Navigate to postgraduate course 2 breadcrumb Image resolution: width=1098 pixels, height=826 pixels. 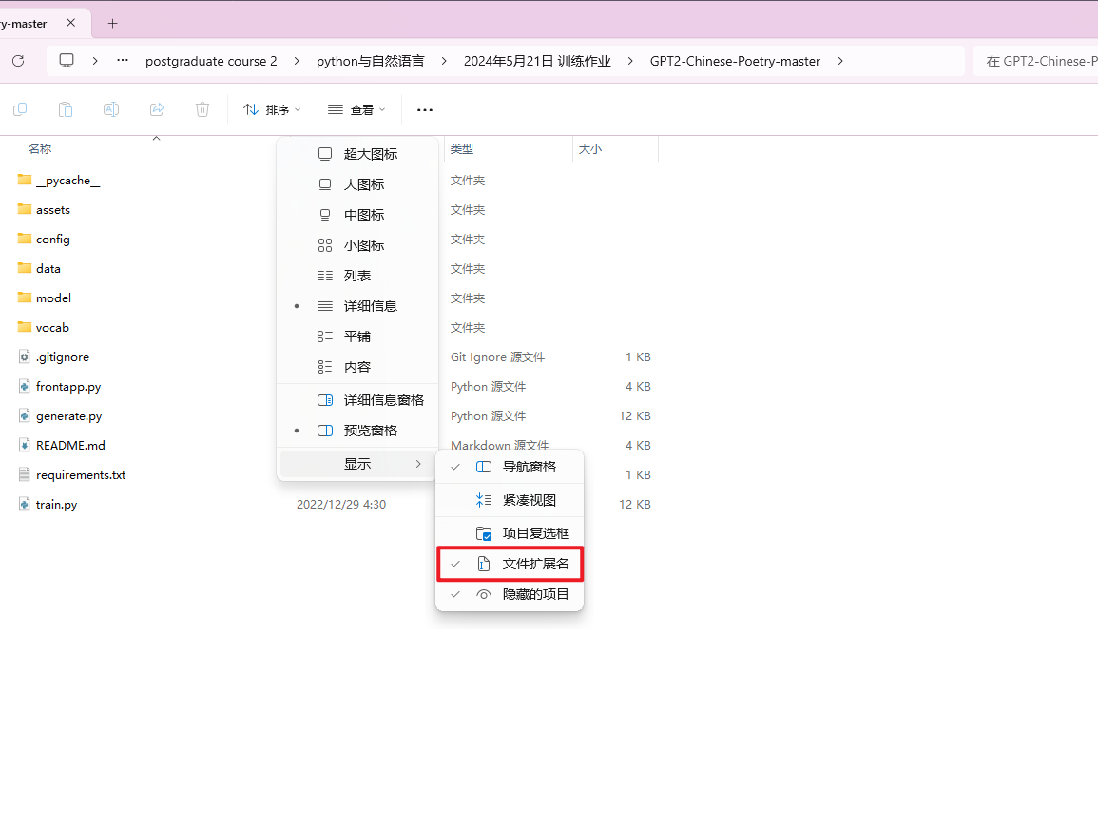(x=211, y=61)
